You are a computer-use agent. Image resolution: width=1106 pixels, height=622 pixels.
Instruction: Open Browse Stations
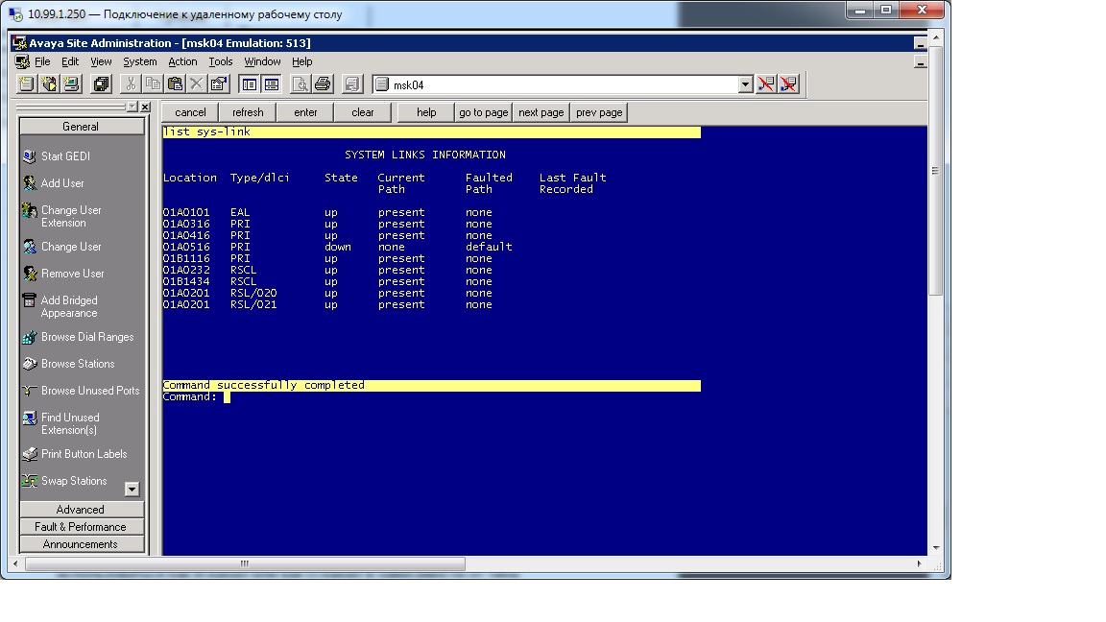pyautogui.click(x=68, y=364)
